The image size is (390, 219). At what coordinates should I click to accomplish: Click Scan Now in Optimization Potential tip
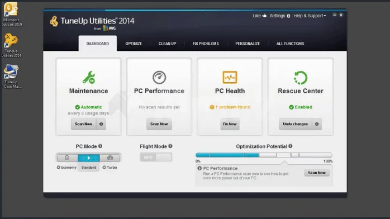pyautogui.click(x=317, y=173)
